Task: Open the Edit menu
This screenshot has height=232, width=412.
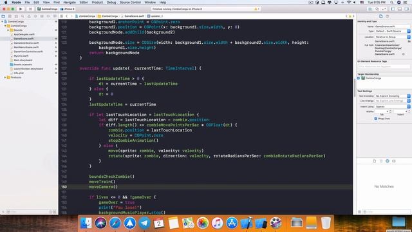Action: pyautogui.click(x=36, y=3)
